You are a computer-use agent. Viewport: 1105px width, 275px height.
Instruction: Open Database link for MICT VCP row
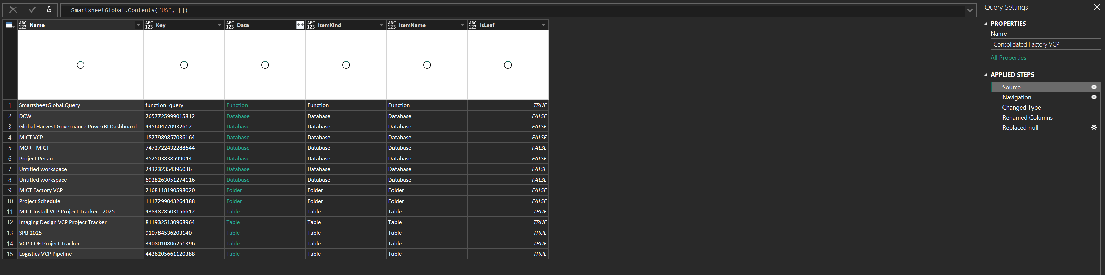[x=238, y=137]
